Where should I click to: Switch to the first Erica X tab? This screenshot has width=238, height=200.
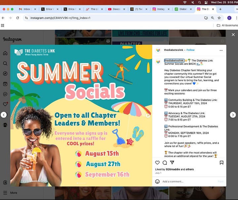pyautogui.click(x=49, y=9)
